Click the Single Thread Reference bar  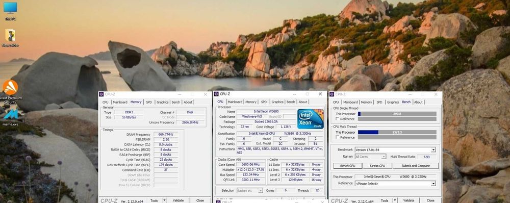pos(397,119)
